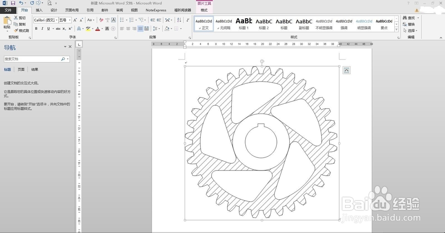This screenshot has width=445, height=233.
Task: Open the NoteExpress tab
Action: point(156,10)
